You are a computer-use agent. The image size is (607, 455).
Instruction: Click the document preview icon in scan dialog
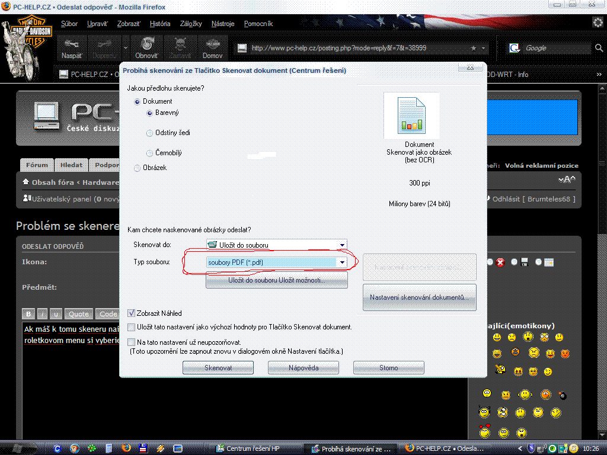coord(411,116)
